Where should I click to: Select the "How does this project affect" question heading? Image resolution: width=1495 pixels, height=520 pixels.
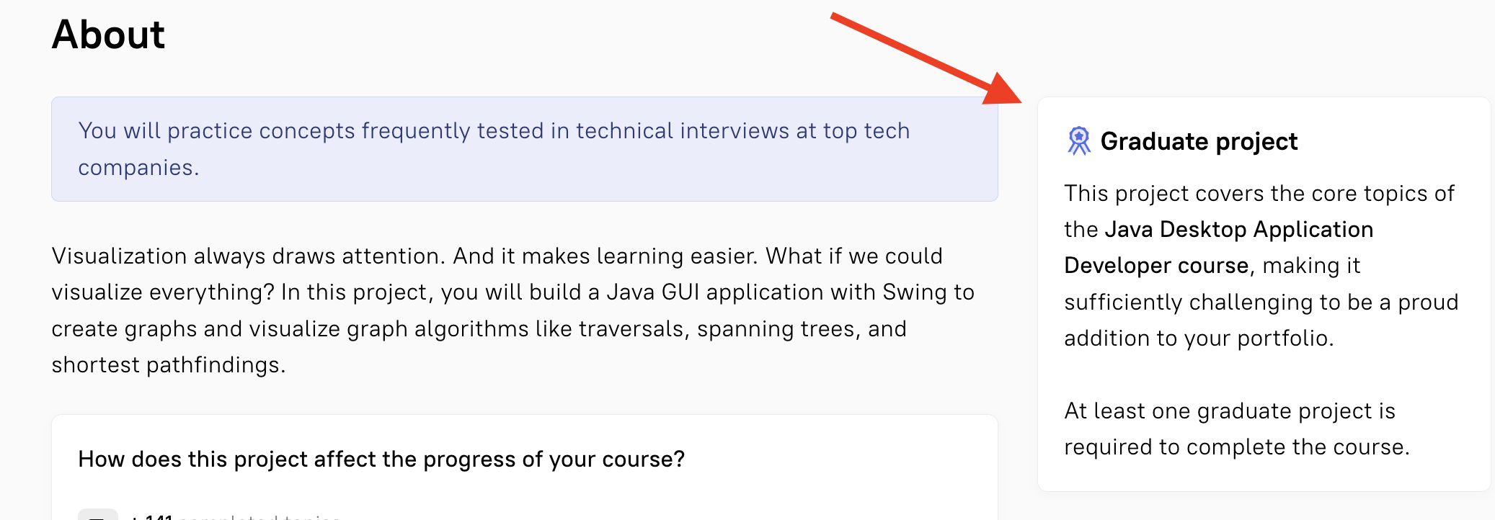click(x=381, y=459)
